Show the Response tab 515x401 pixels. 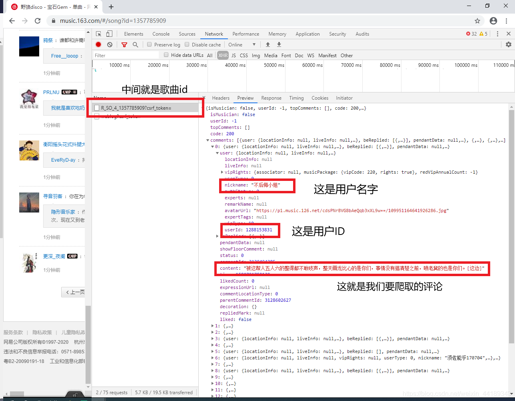tap(271, 98)
